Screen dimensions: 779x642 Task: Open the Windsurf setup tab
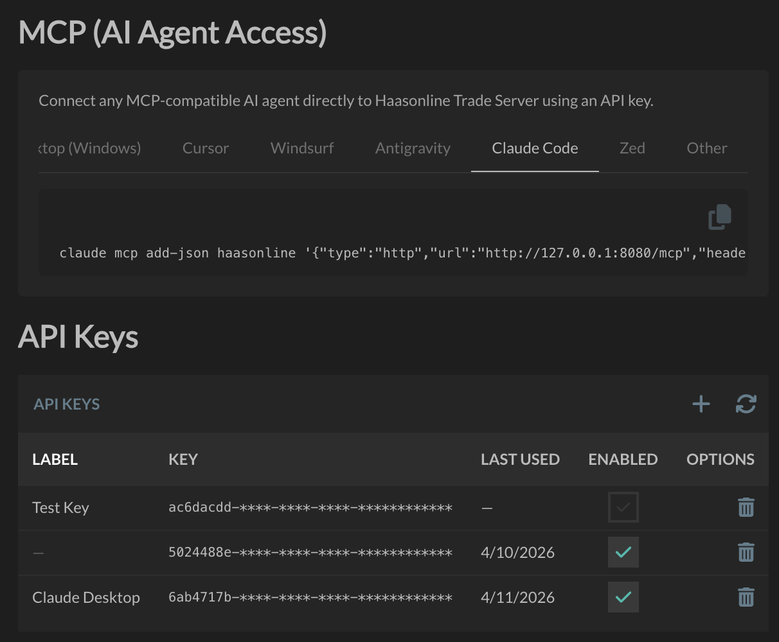point(301,148)
